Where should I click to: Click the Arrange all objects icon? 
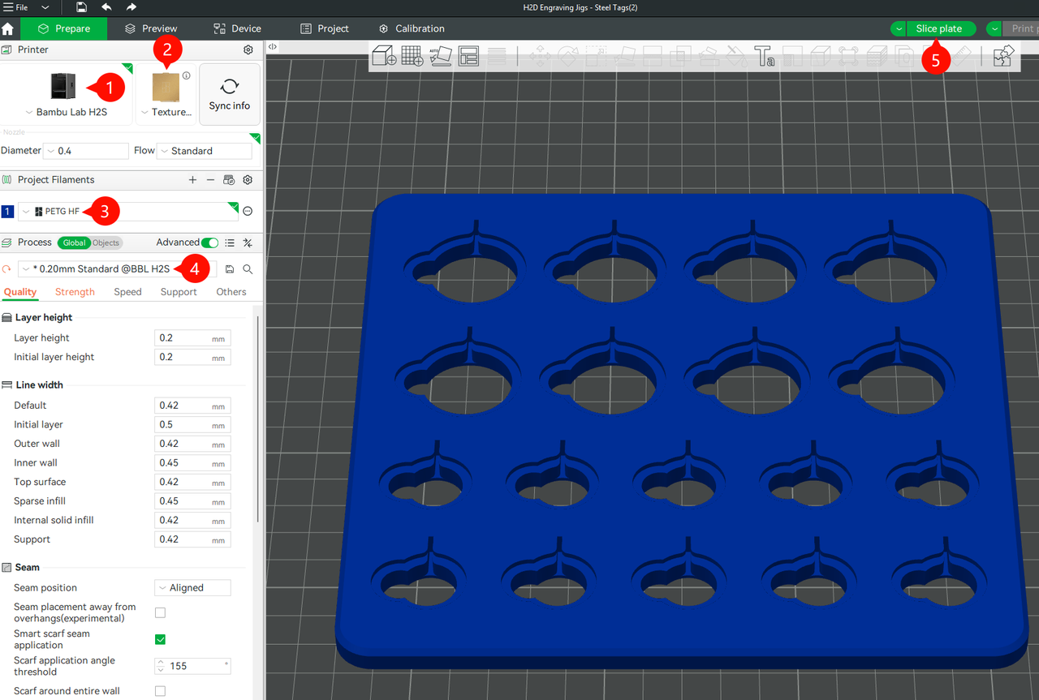pos(468,56)
